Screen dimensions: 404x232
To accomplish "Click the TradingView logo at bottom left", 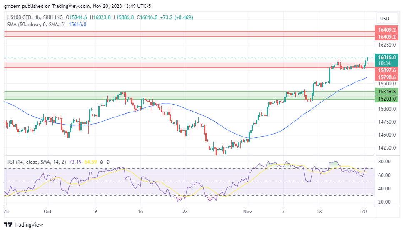I will coord(24,225).
